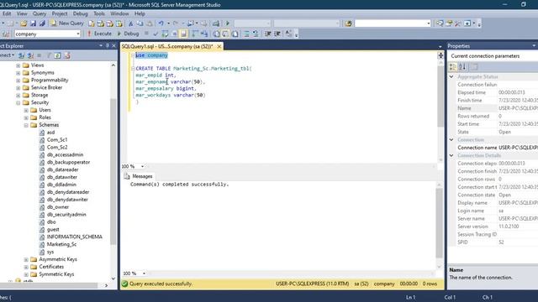Click the Debug button

[128, 34]
